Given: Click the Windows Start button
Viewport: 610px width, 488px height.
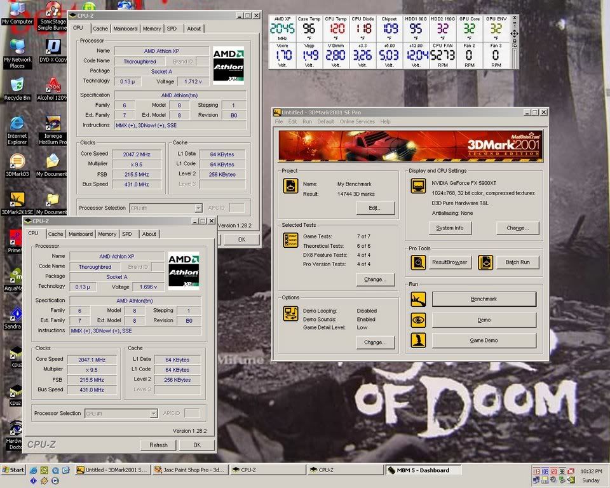Looking at the screenshot, I should tap(13, 470).
